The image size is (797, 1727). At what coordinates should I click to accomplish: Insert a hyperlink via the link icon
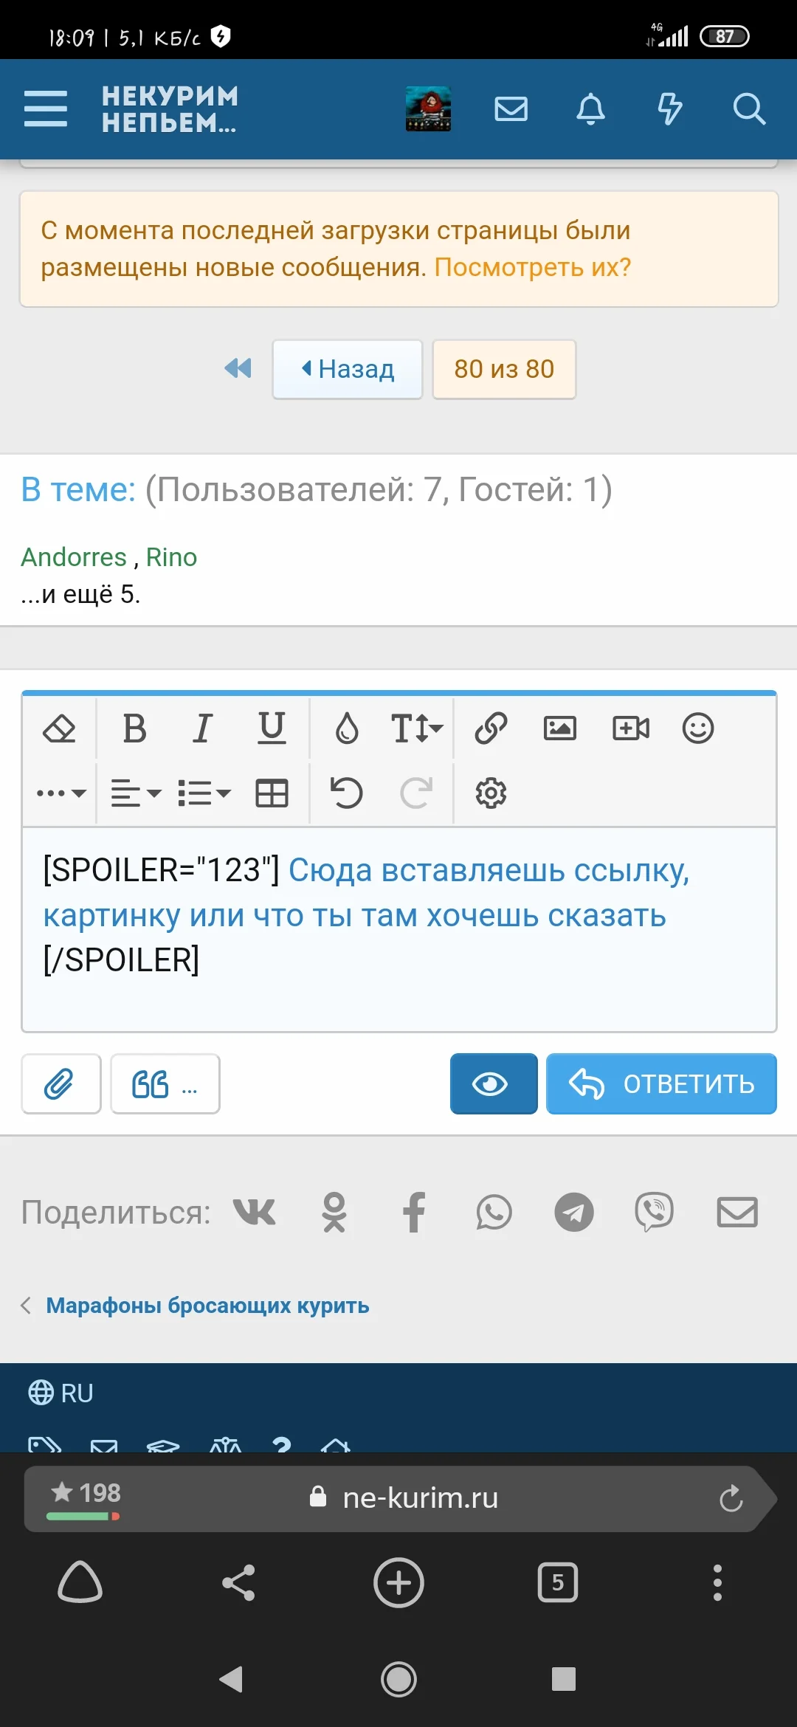pyautogui.click(x=490, y=728)
